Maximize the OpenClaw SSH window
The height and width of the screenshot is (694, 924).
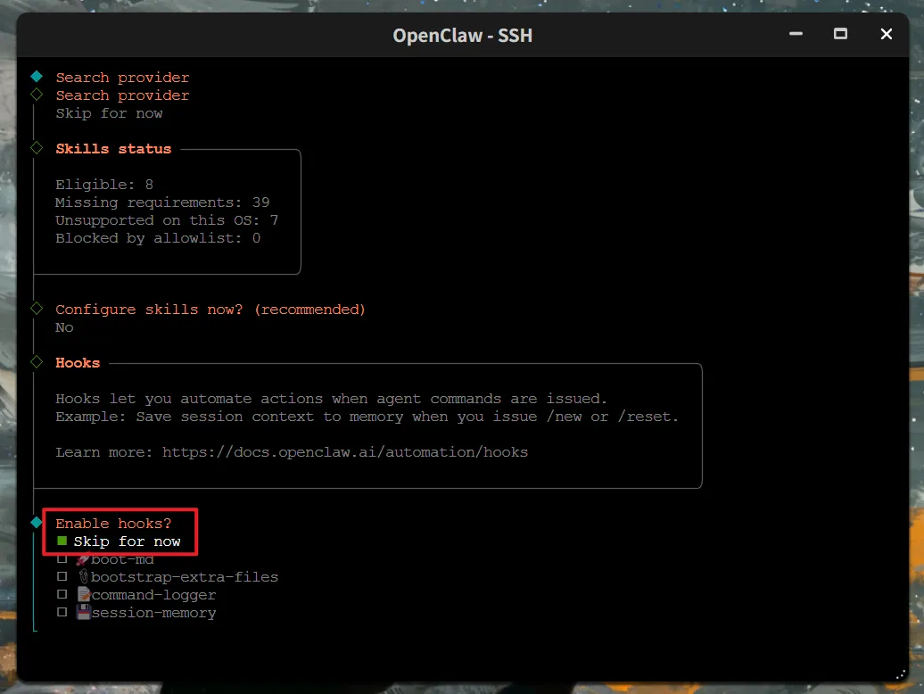point(840,34)
